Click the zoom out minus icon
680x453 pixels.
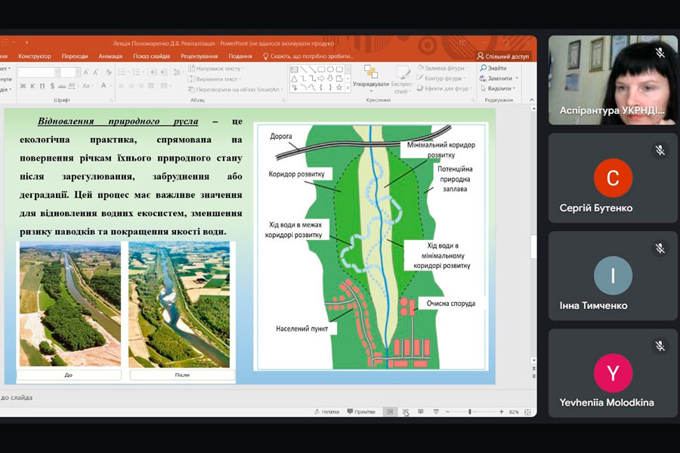click(x=447, y=411)
